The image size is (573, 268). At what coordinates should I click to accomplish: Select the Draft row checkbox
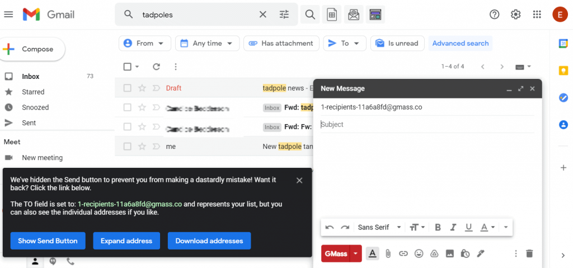click(127, 88)
